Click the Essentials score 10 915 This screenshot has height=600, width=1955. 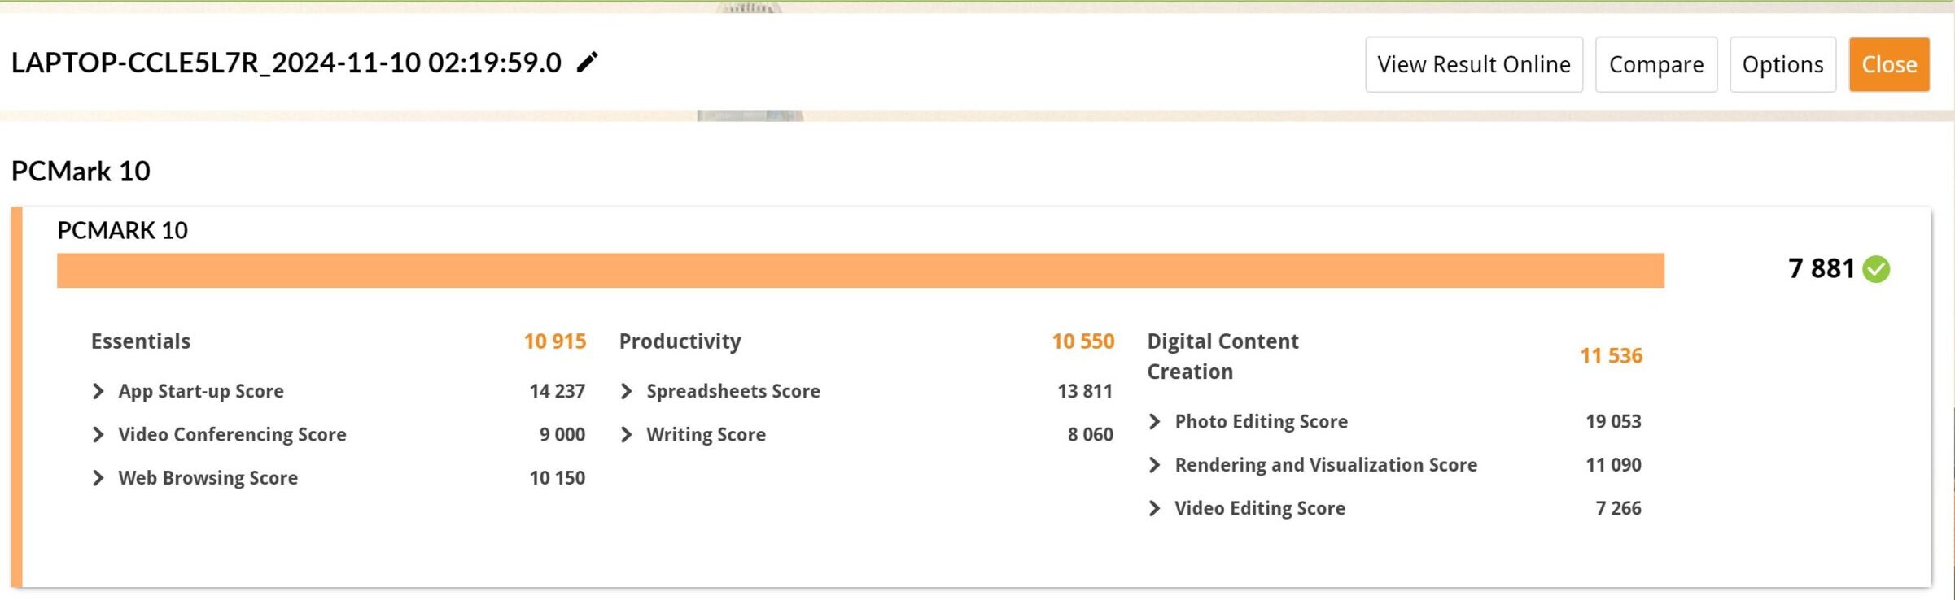coord(555,341)
